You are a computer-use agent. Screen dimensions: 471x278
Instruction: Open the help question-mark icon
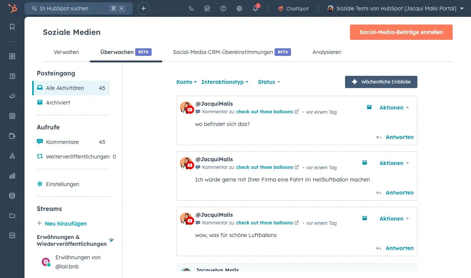[x=223, y=8]
